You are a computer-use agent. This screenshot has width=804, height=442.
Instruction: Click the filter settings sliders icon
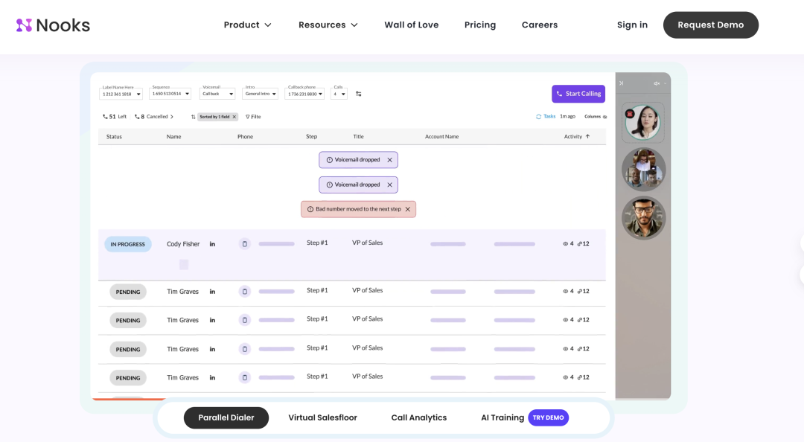pos(358,94)
